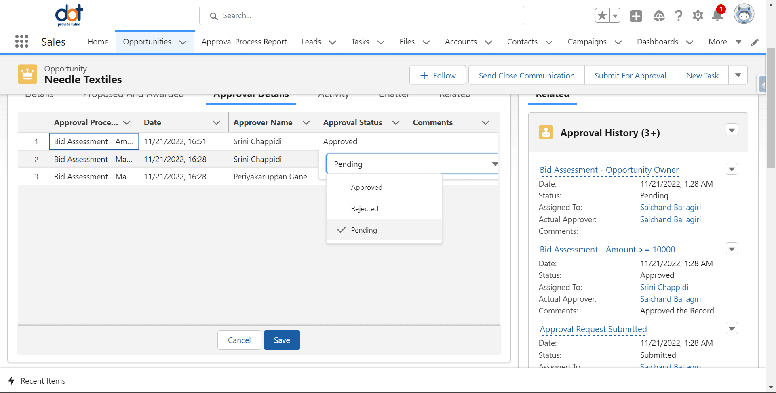Click the Opportunity crown icon
This screenshot has width=776, height=393.
tap(27, 74)
